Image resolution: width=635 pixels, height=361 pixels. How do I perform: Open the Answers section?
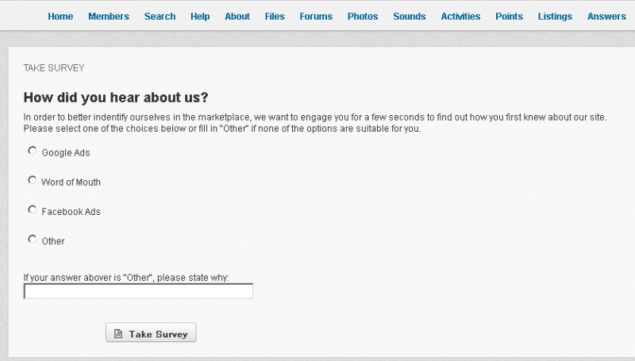[x=606, y=17]
